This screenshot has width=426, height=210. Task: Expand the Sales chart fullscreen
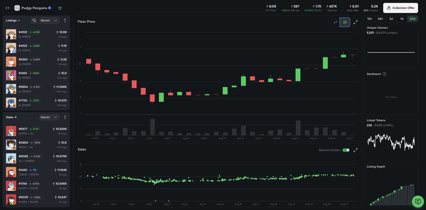coord(355,150)
